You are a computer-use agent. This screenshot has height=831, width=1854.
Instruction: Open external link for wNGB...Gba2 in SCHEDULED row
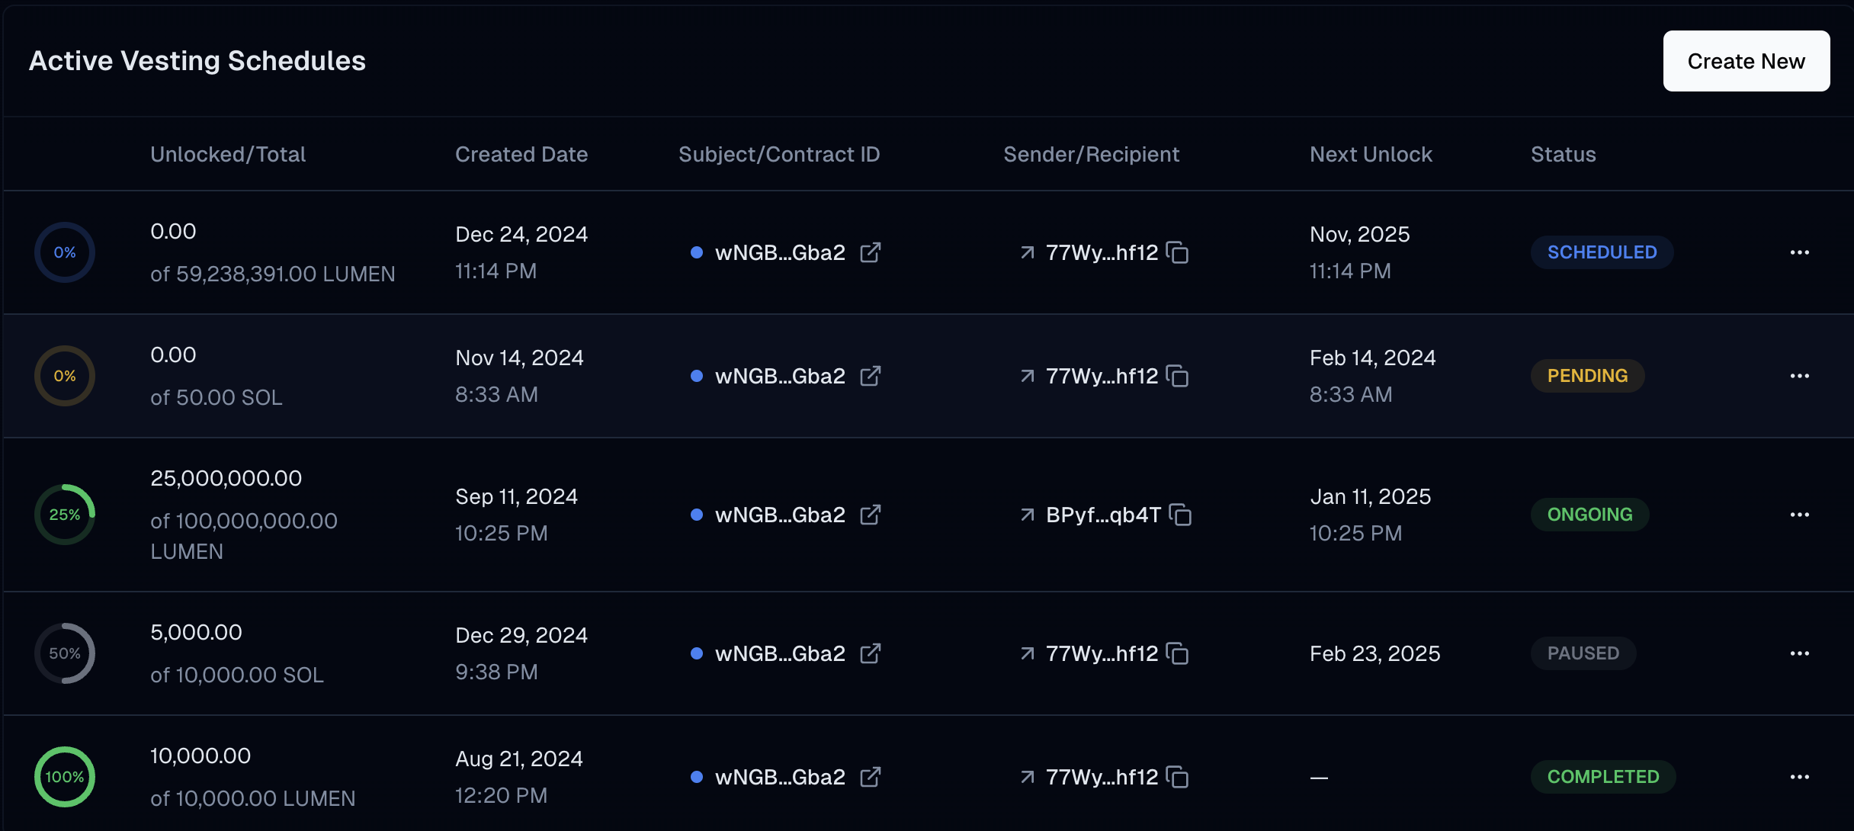pos(871,252)
